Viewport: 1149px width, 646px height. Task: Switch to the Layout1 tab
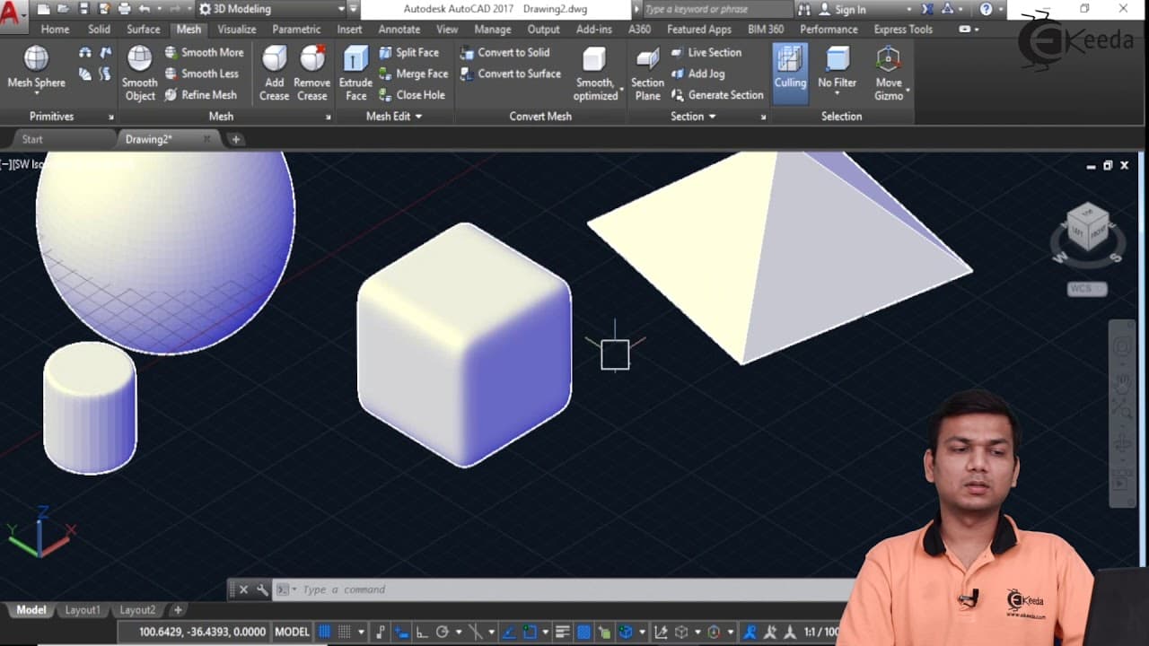tap(83, 610)
